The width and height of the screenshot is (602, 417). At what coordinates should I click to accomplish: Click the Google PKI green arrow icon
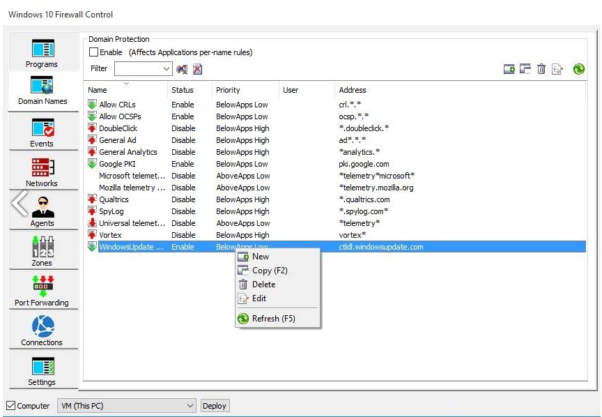click(x=92, y=164)
